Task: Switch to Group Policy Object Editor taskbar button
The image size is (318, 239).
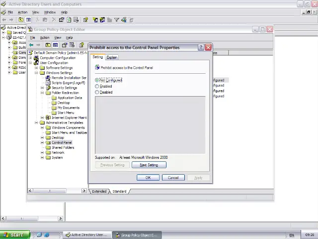Action: click(x=137, y=235)
